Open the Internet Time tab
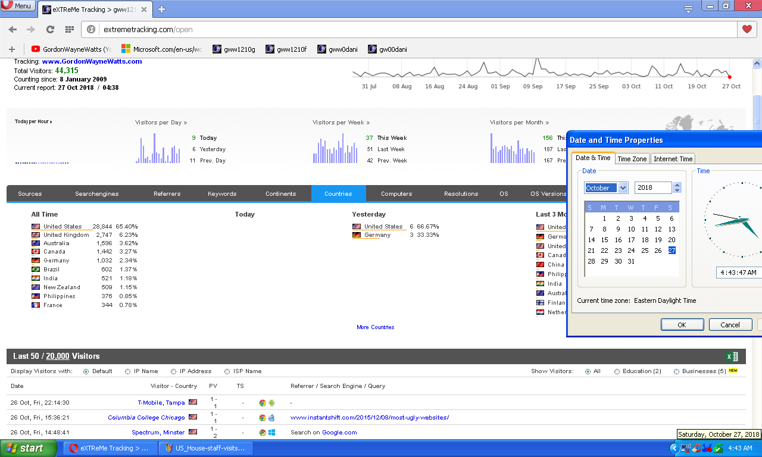Image resolution: width=762 pixels, height=457 pixels. (673, 159)
